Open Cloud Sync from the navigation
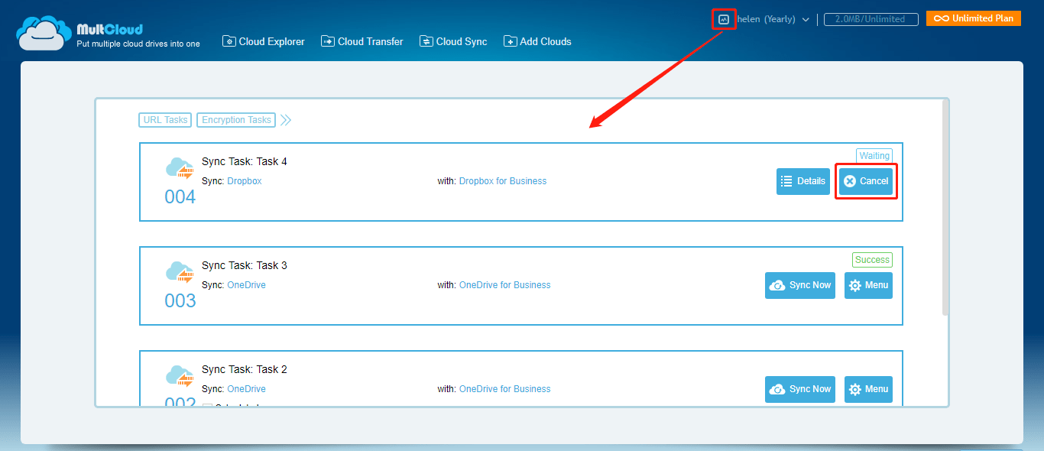 (453, 41)
